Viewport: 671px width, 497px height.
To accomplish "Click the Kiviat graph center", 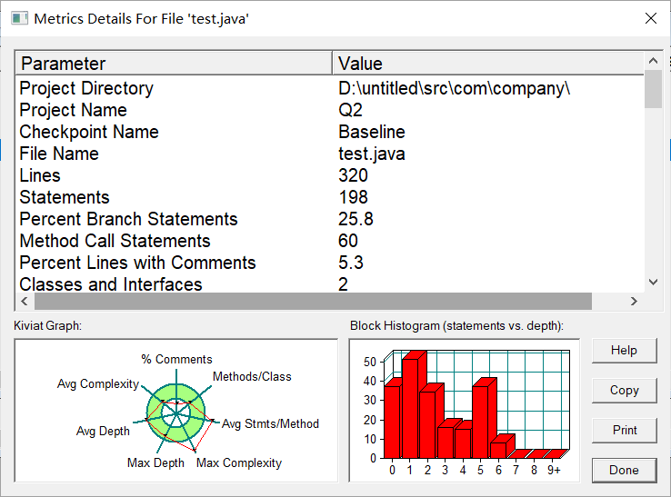I will (x=175, y=413).
